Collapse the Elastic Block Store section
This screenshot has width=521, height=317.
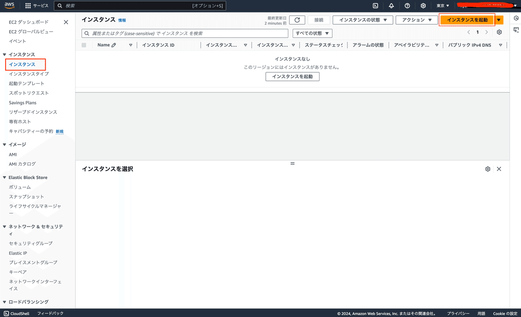[x=4, y=178]
